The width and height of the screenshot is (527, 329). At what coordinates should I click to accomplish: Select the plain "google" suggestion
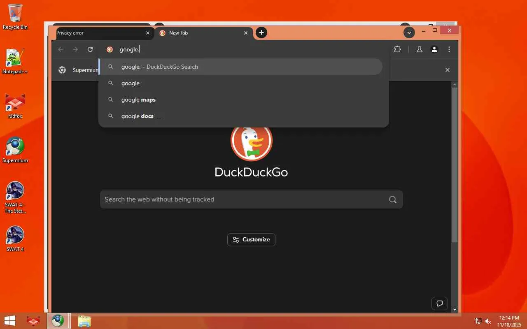pyautogui.click(x=241, y=83)
